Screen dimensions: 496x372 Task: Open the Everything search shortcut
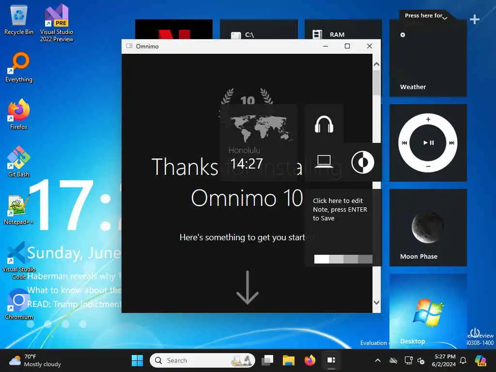tap(19, 68)
